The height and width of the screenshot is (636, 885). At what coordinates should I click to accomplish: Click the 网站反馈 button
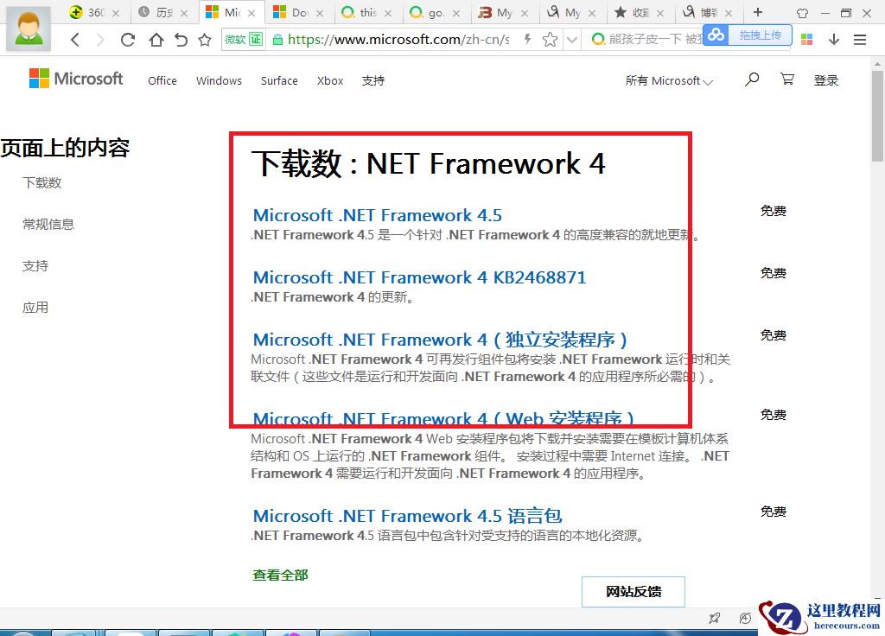pos(634,591)
